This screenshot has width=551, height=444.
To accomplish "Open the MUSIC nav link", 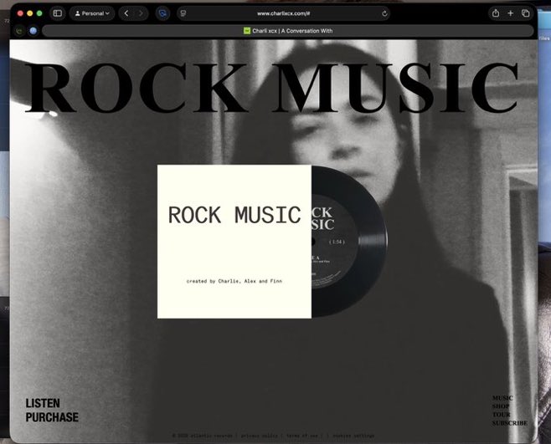I will [x=502, y=398].
